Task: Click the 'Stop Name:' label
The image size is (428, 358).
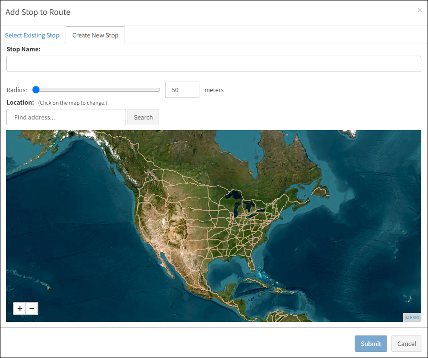Action: (23, 49)
